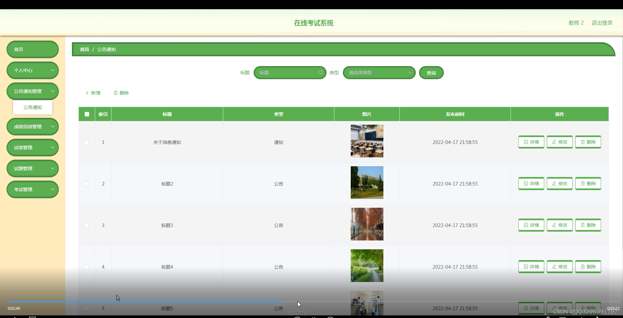Click 修改 for row 关于消息通知

560,142
